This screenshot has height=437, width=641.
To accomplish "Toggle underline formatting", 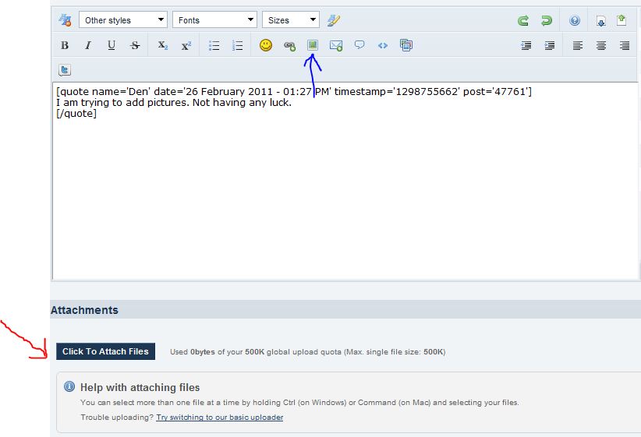I will click(x=112, y=46).
